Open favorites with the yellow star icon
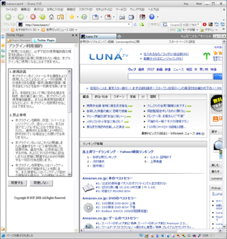Viewport: 227px width, 239px height. pos(72,17)
